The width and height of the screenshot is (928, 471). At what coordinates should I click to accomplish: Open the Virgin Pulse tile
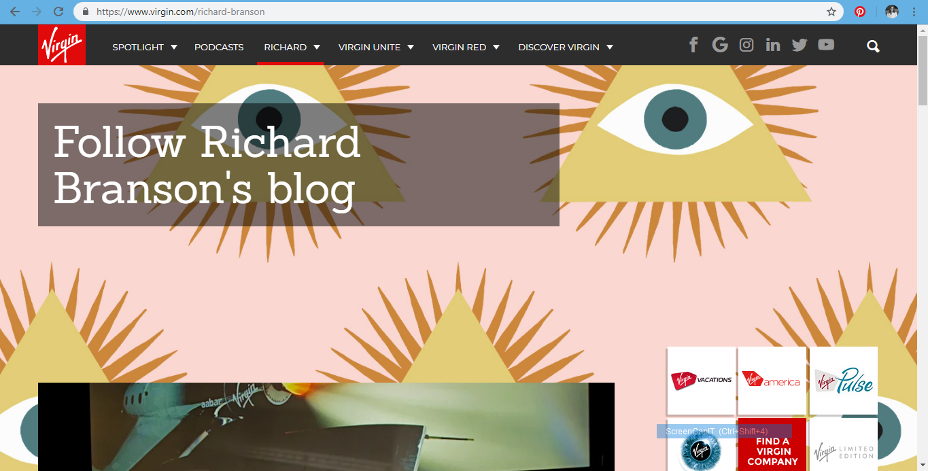tap(844, 381)
